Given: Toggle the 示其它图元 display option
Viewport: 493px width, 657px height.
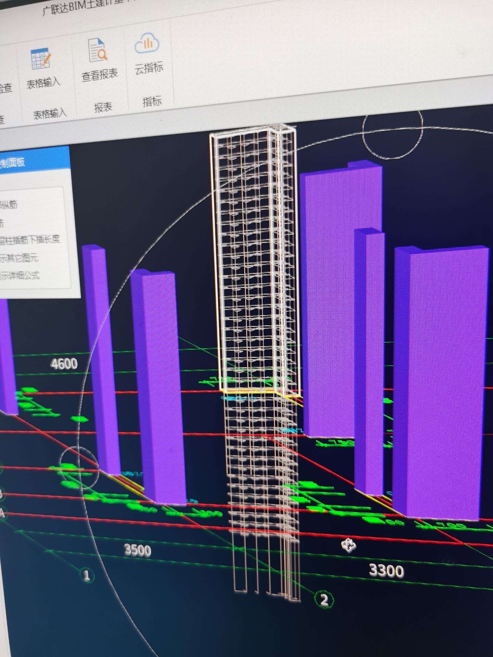Looking at the screenshot, I should pos(18,258).
